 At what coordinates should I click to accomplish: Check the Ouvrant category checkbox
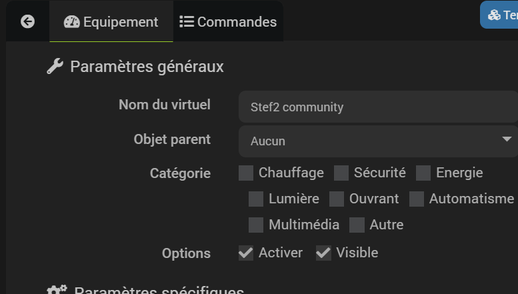[x=337, y=199]
